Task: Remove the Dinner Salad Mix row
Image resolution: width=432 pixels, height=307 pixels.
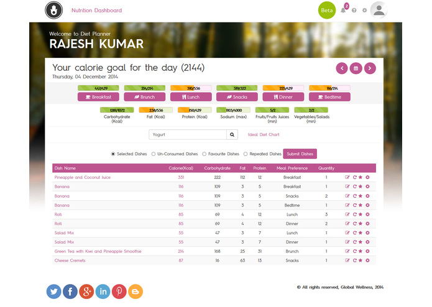Action: (x=367, y=242)
